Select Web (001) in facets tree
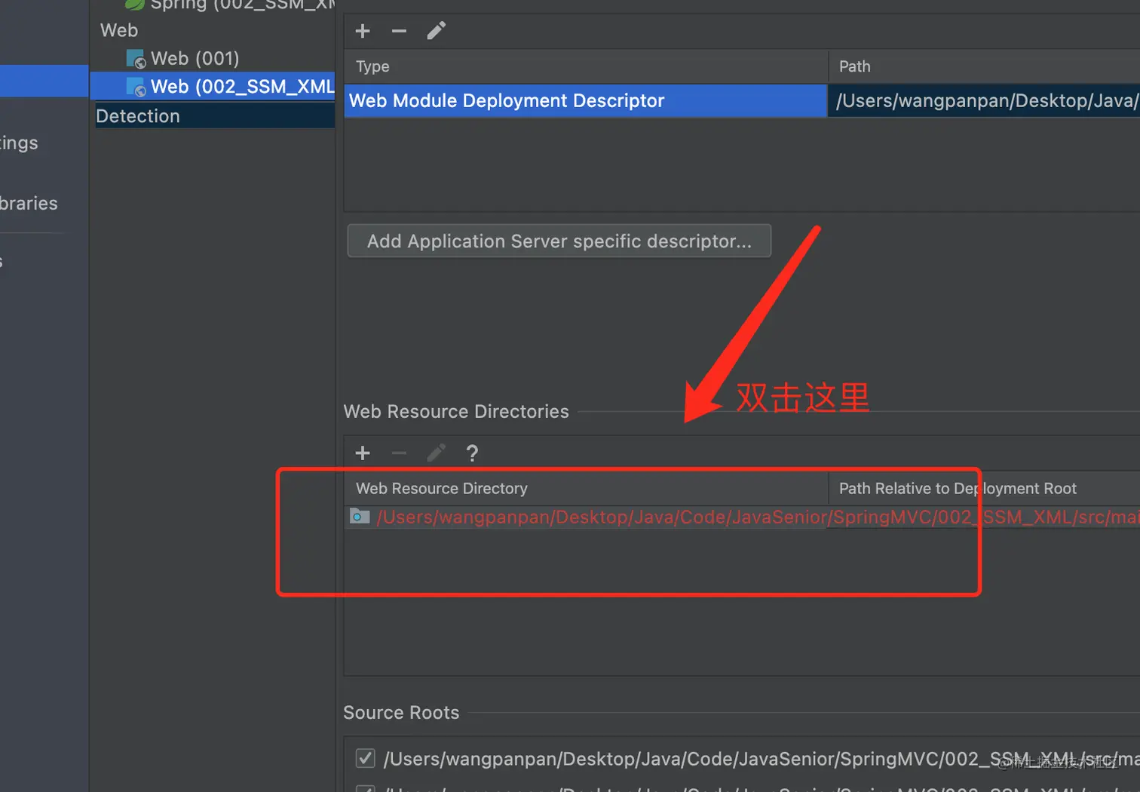This screenshot has width=1140, height=792. 195,58
